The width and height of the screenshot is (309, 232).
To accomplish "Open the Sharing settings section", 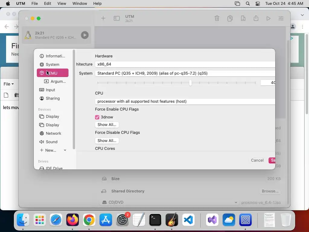I will click(x=53, y=98).
